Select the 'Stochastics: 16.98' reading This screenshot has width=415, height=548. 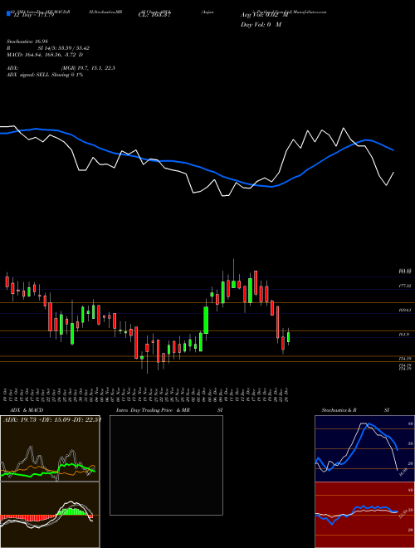(x=26, y=42)
